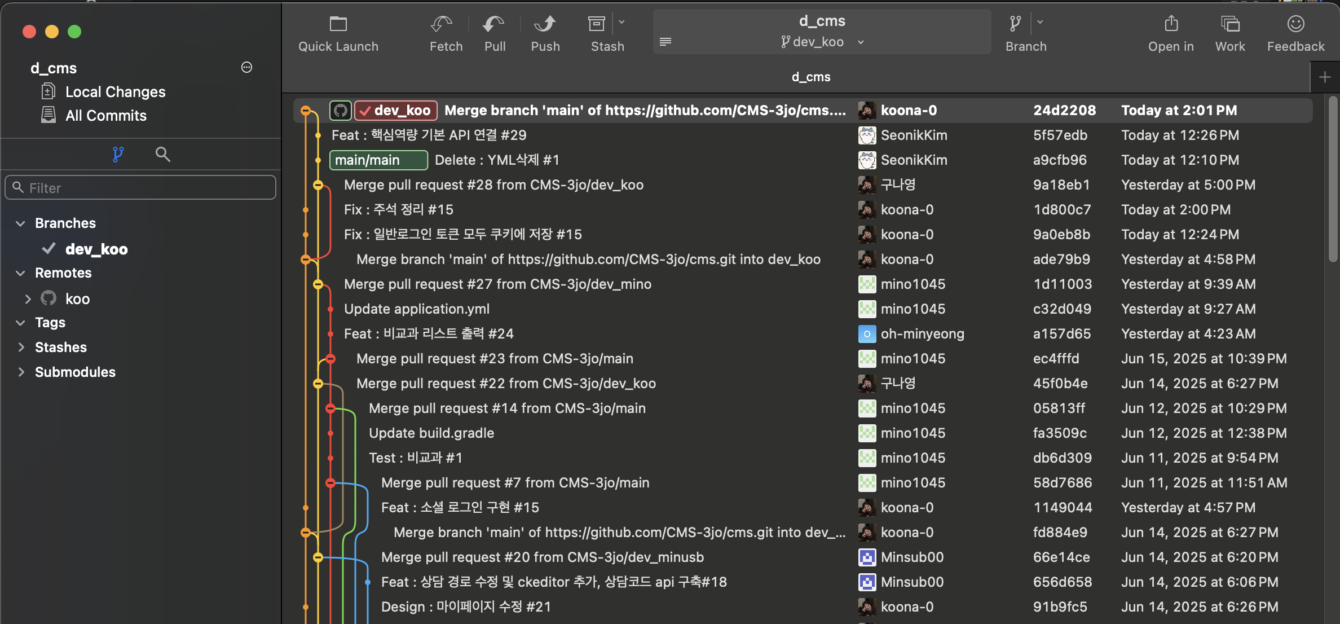The width and height of the screenshot is (1340, 624).
Task: Click the Pull toolbar icon
Action: tap(494, 24)
